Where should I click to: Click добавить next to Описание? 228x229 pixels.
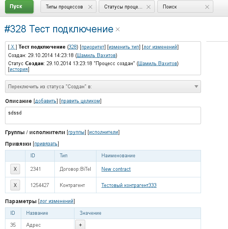pos(46,101)
